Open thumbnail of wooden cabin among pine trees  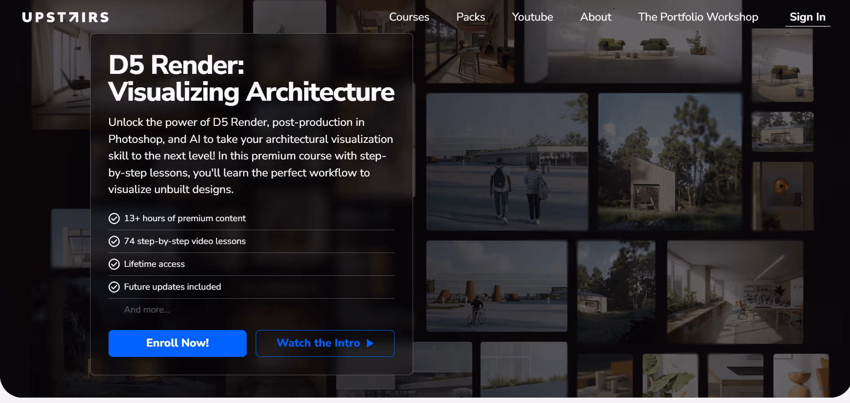tap(670, 162)
